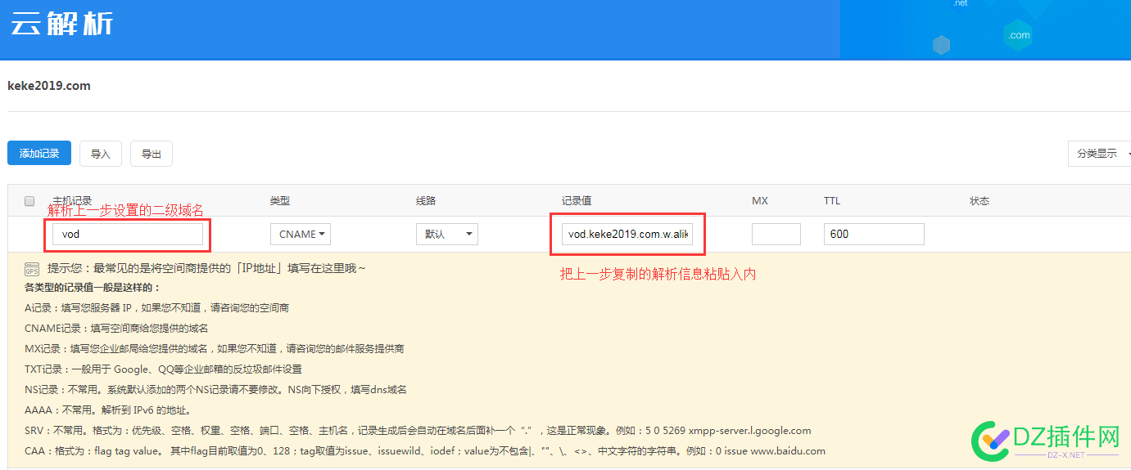The width and height of the screenshot is (1131, 470).
Task: Click the 添加记录 button
Action: click(39, 154)
